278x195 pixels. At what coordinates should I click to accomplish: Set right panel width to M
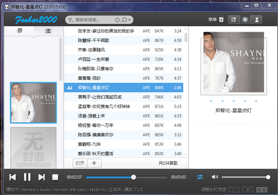click(x=248, y=190)
